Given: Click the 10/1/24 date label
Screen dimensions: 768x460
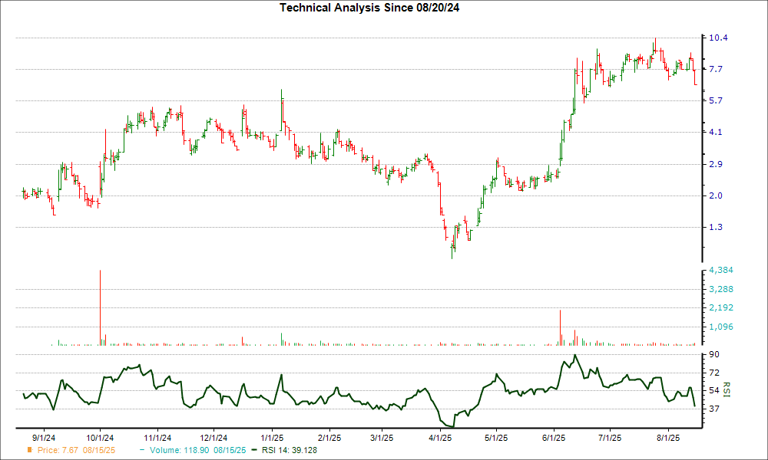Looking at the screenshot, I should pyautogui.click(x=100, y=438).
